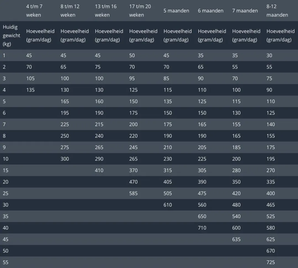
Task: Click the value 160 in the 5 kg row
Action: (x=99, y=102)
